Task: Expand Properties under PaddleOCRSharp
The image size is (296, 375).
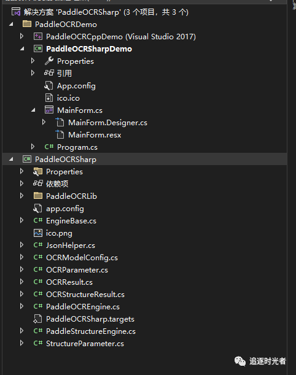Action: (x=21, y=171)
